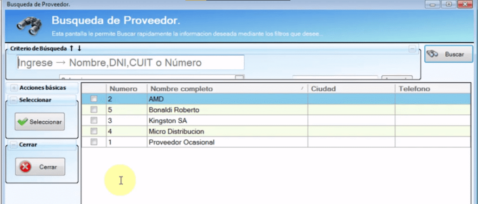Tick the checkbox for AMD row
The height and width of the screenshot is (204, 478).
pos(94,99)
